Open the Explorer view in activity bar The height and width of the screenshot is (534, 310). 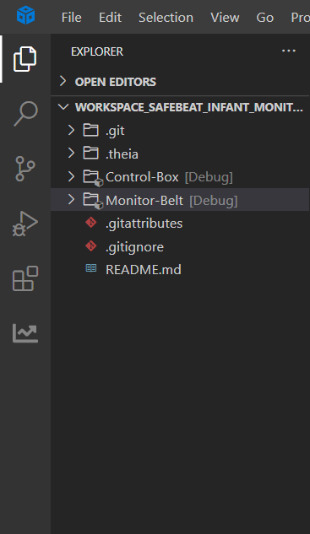(24, 59)
